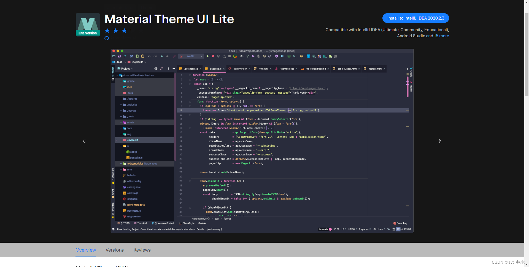Click the green puzzle plugin icon in toolbar
This screenshot has height=267, width=529.
(330, 56)
